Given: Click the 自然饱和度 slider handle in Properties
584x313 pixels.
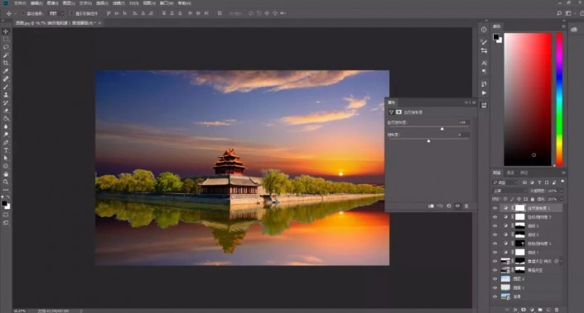Looking at the screenshot, I should 442,129.
